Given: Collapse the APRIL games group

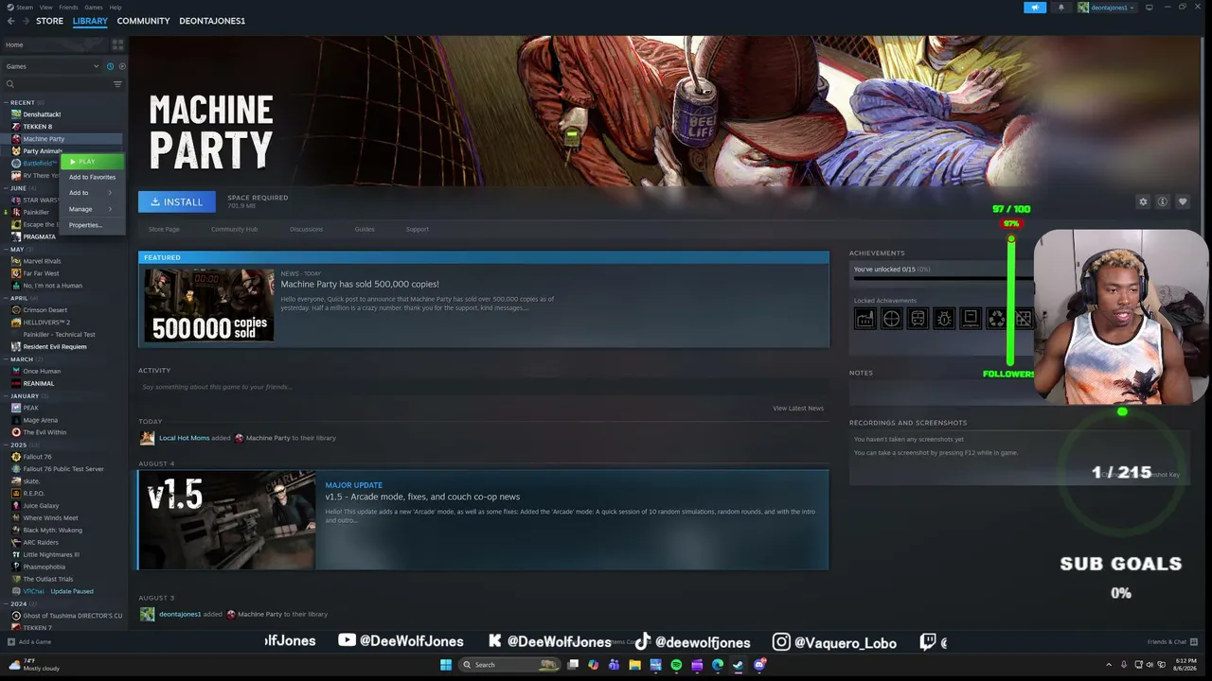Looking at the screenshot, I should 6,298.
